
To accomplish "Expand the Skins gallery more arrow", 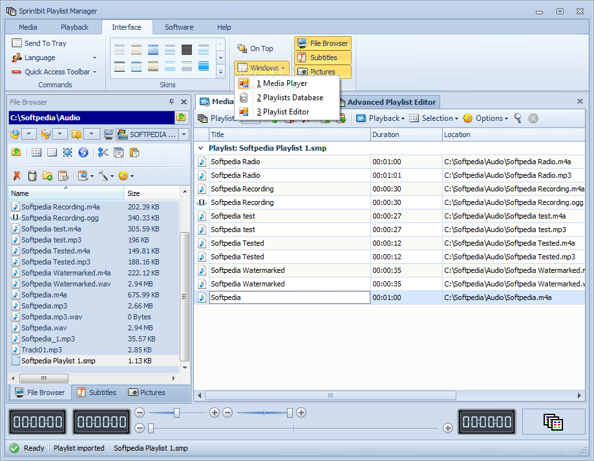I will (221, 71).
